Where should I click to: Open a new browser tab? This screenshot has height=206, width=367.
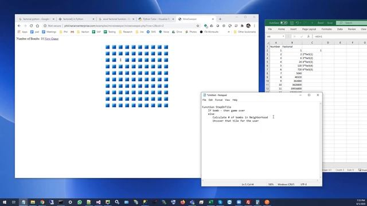coord(220,19)
